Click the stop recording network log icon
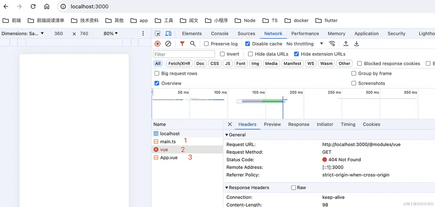Image resolution: width=435 pixels, height=207 pixels. (158, 44)
